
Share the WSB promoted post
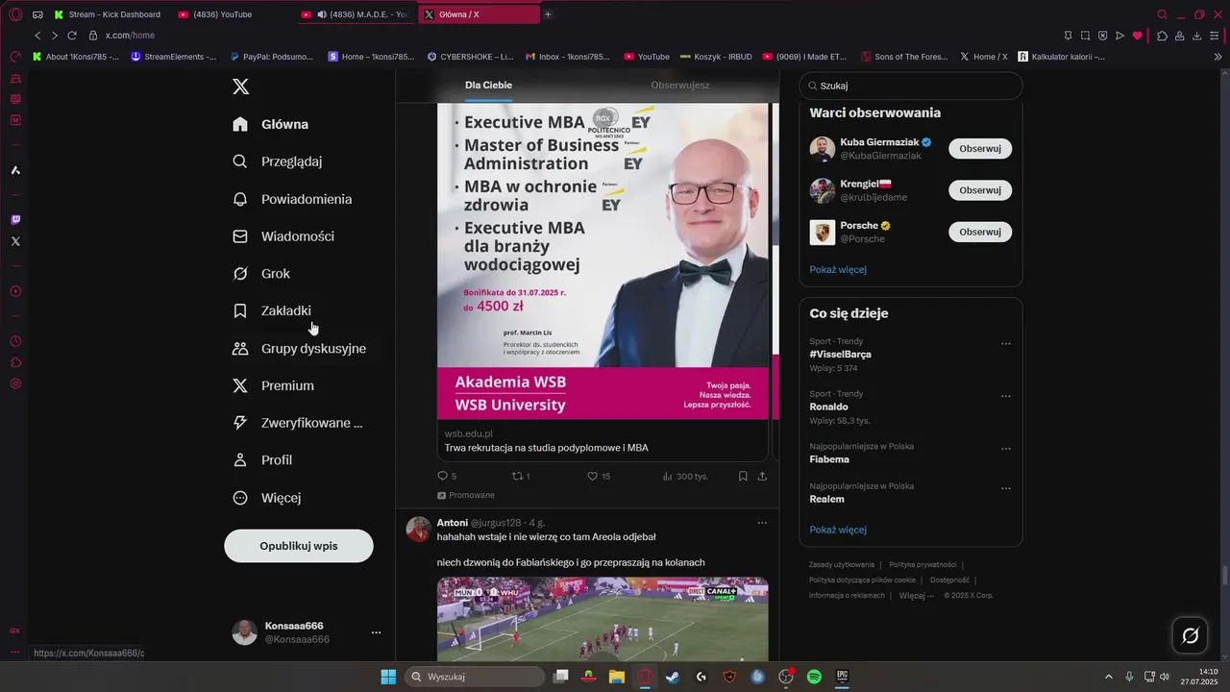coord(762,476)
